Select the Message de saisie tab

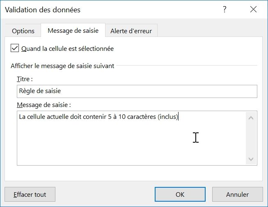[73, 31]
